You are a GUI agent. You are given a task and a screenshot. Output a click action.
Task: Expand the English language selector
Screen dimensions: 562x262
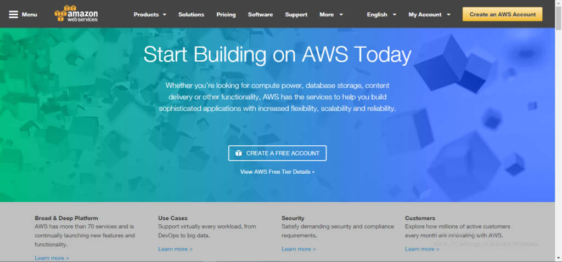pyautogui.click(x=381, y=15)
